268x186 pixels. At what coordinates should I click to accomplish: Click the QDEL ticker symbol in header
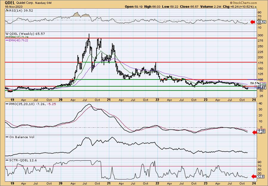point(10,3)
